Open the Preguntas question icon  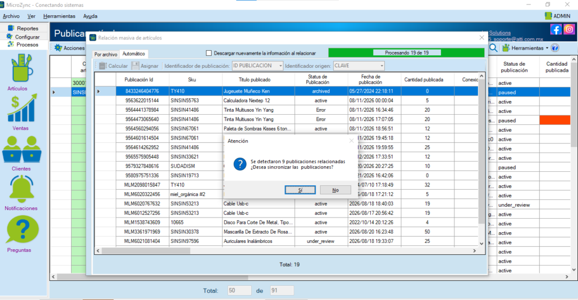(22, 229)
